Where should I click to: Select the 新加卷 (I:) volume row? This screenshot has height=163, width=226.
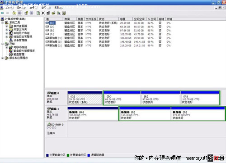click(108, 42)
